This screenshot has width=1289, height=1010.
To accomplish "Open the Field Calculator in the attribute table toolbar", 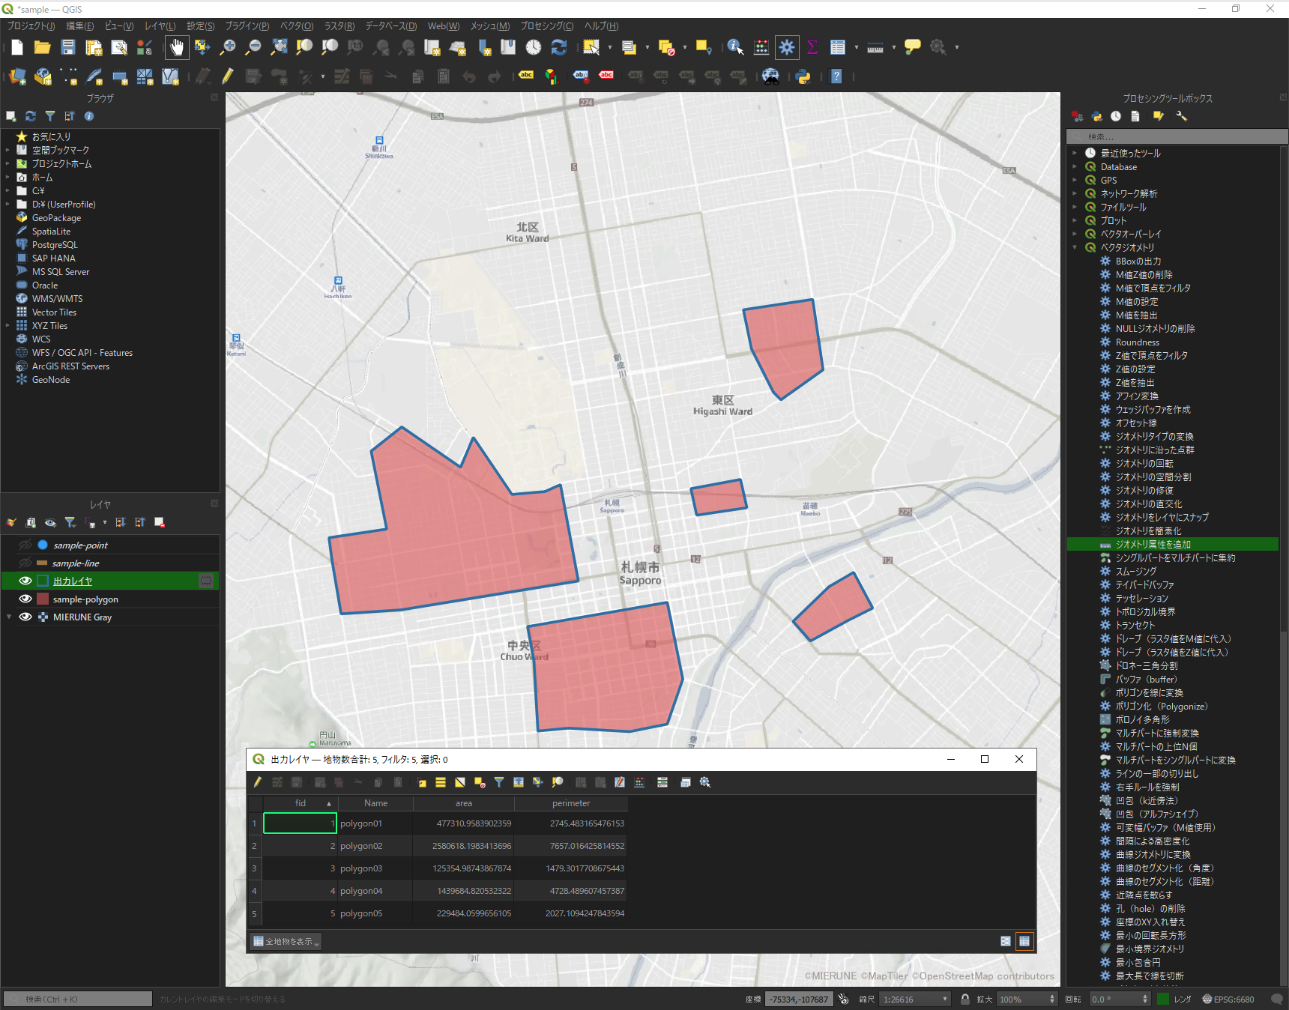I will pyautogui.click(x=639, y=782).
